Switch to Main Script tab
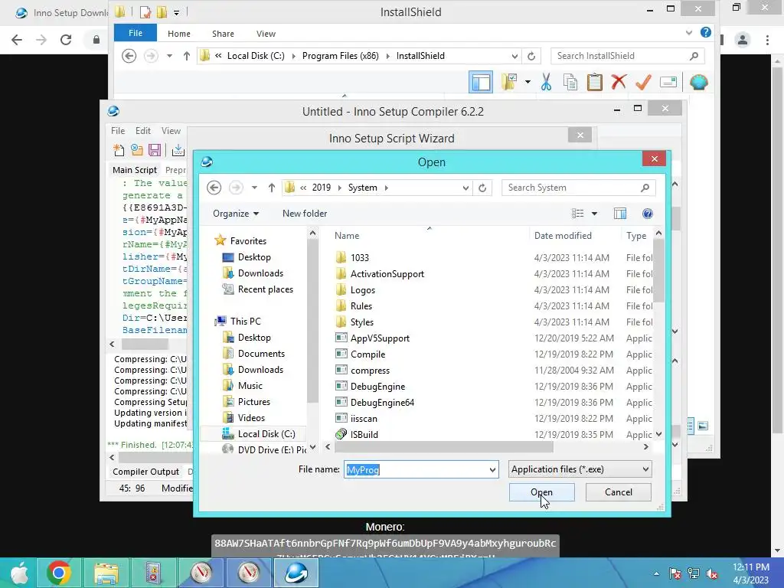The height and width of the screenshot is (588, 784). pyautogui.click(x=135, y=170)
